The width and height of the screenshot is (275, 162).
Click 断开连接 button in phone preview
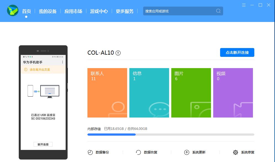(x=43, y=144)
